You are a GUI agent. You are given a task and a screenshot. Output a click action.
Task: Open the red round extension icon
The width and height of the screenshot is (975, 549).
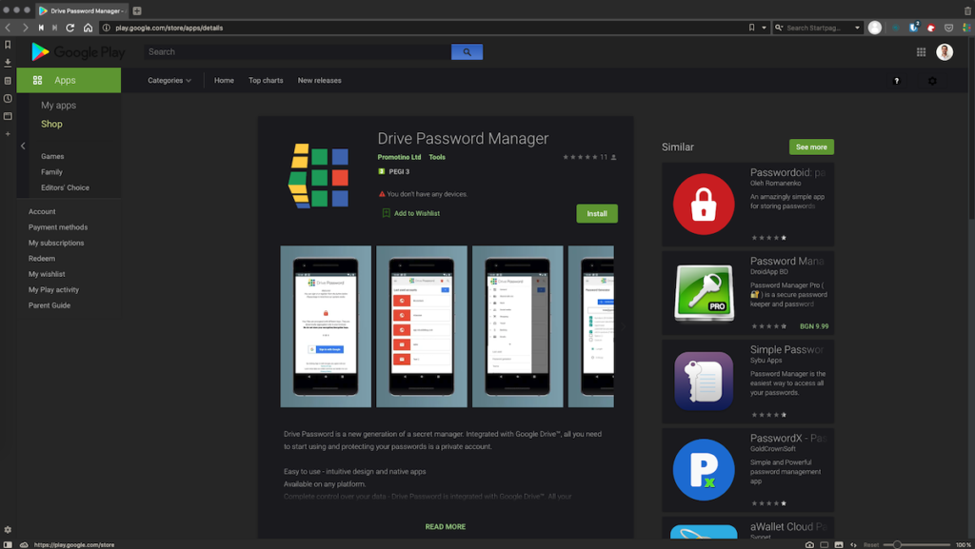coord(931,28)
